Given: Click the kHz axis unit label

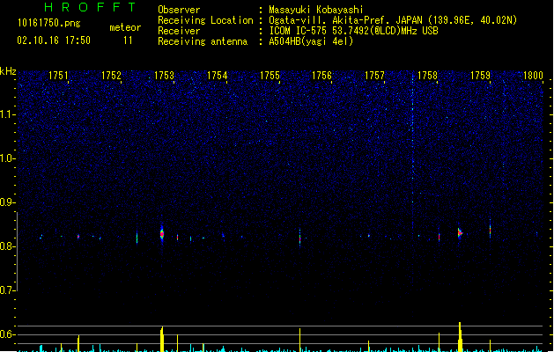Looking at the screenshot, I should (x=8, y=71).
